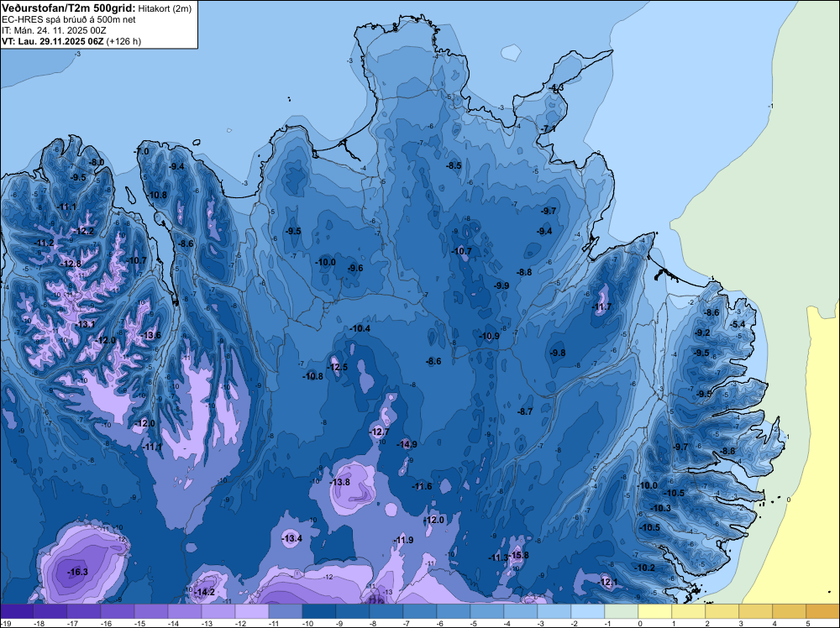Click the -9.2 temperature value
The image size is (840, 628).
(702, 333)
